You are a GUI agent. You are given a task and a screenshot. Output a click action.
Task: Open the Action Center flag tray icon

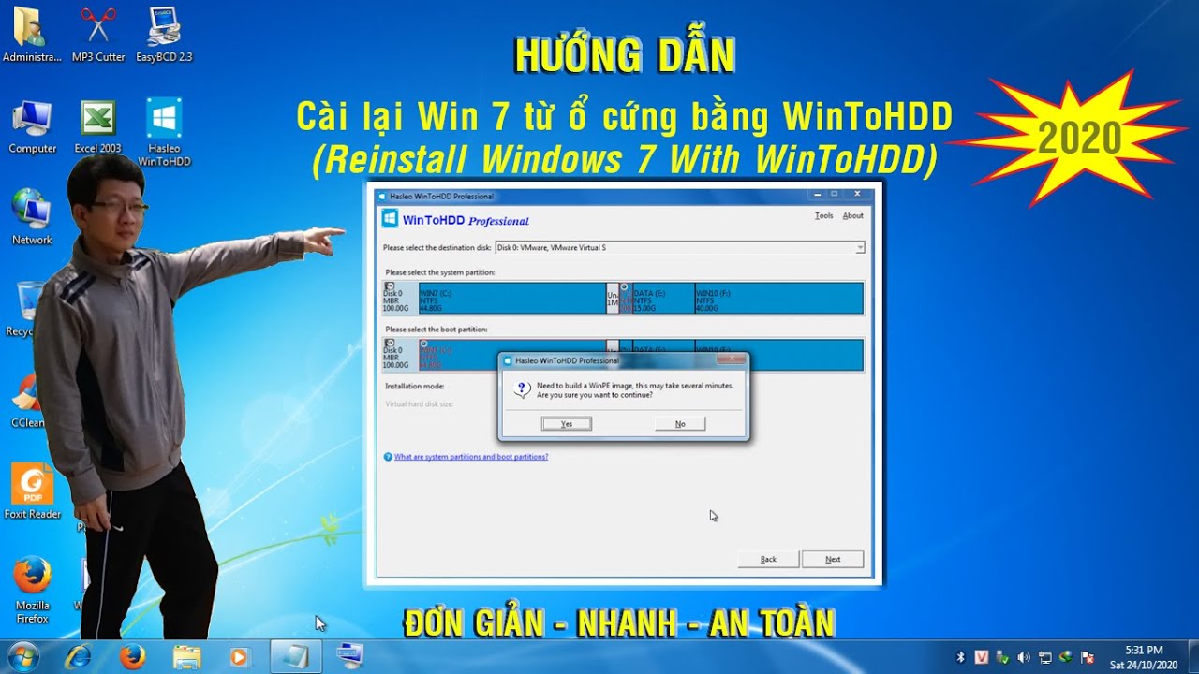pyautogui.click(x=1087, y=657)
